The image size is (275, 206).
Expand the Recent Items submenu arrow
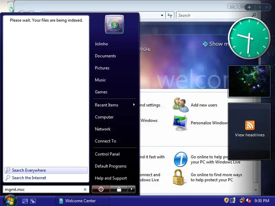pos(134,105)
